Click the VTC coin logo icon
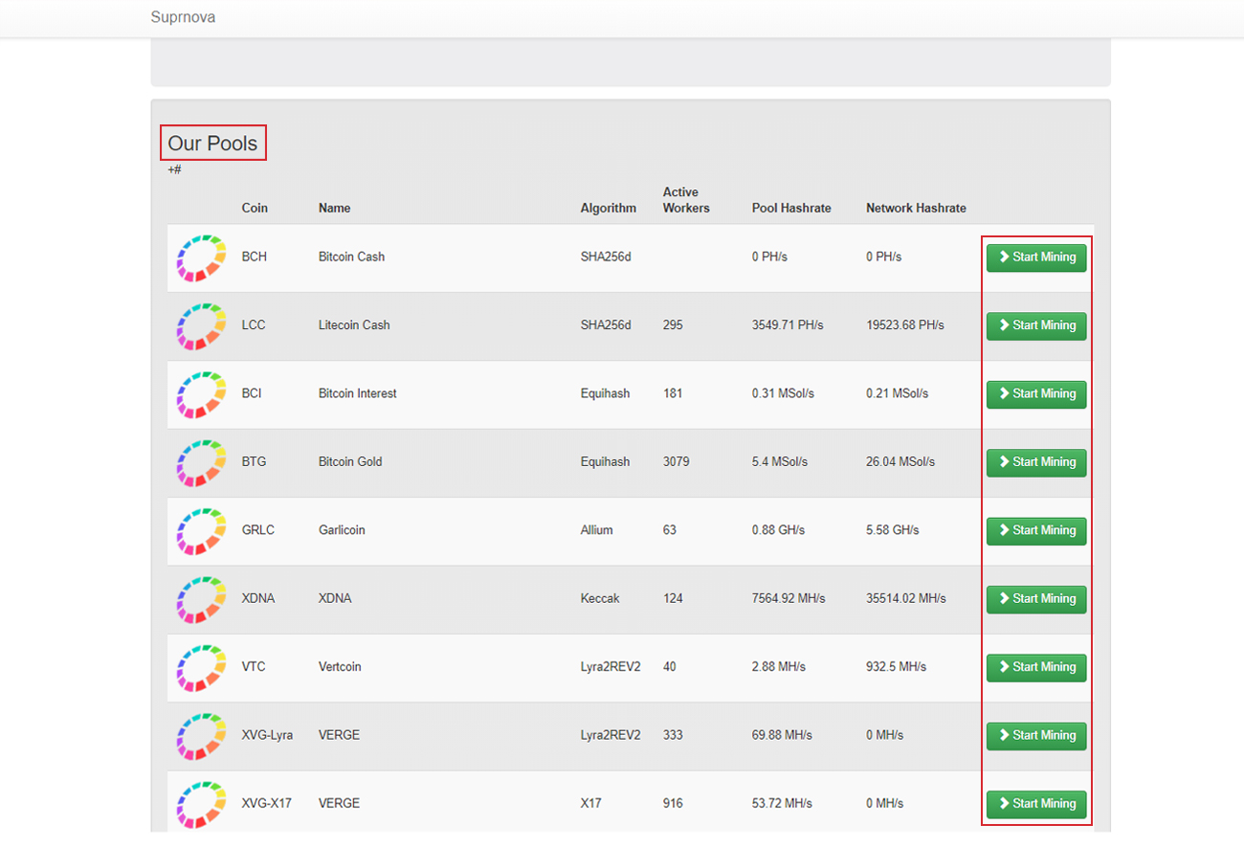The height and width of the screenshot is (847, 1244). 201,668
